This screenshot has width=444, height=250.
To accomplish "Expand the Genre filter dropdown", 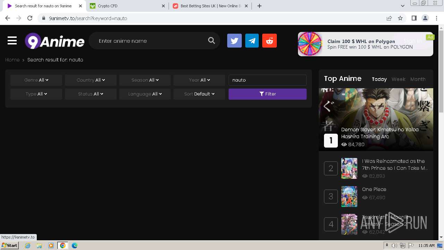I will point(36,80).
